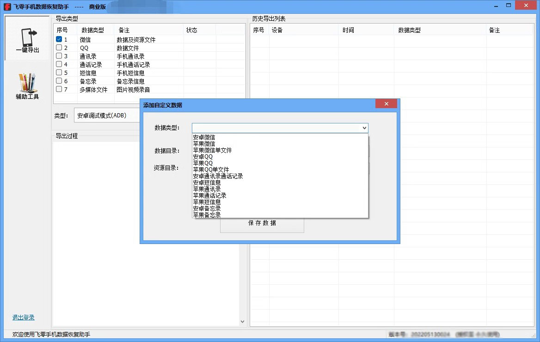Minimize the main application window
The height and width of the screenshot is (342, 540).
tap(496, 6)
